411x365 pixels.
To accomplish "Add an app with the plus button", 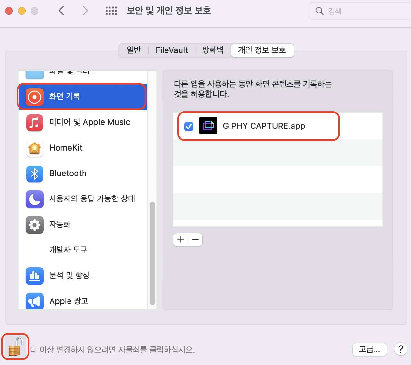I will pos(181,239).
